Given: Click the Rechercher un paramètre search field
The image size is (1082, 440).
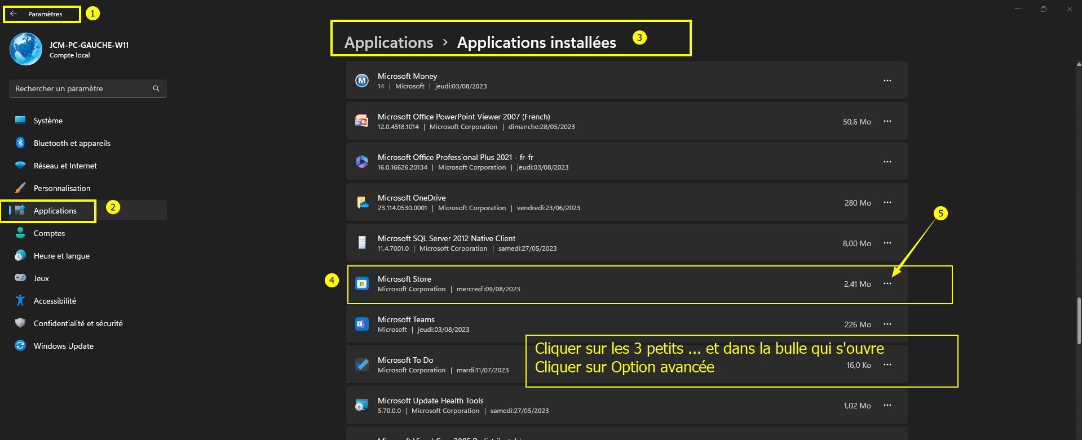Looking at the screenshot, I should 82,88.
